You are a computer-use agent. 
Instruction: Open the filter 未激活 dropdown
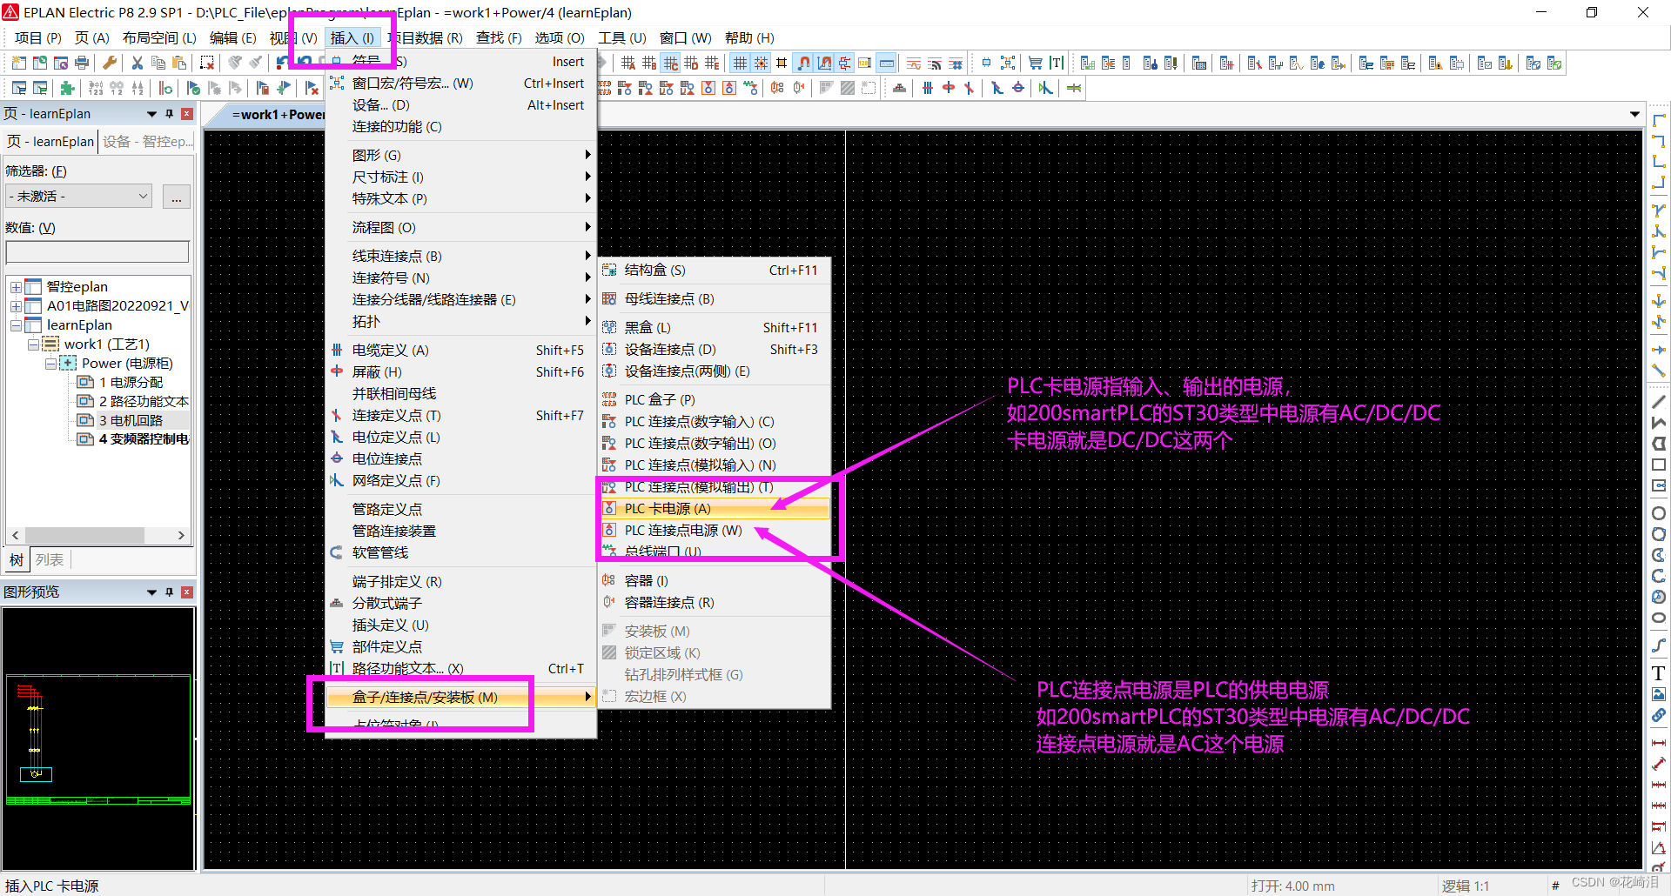(78, 197)
